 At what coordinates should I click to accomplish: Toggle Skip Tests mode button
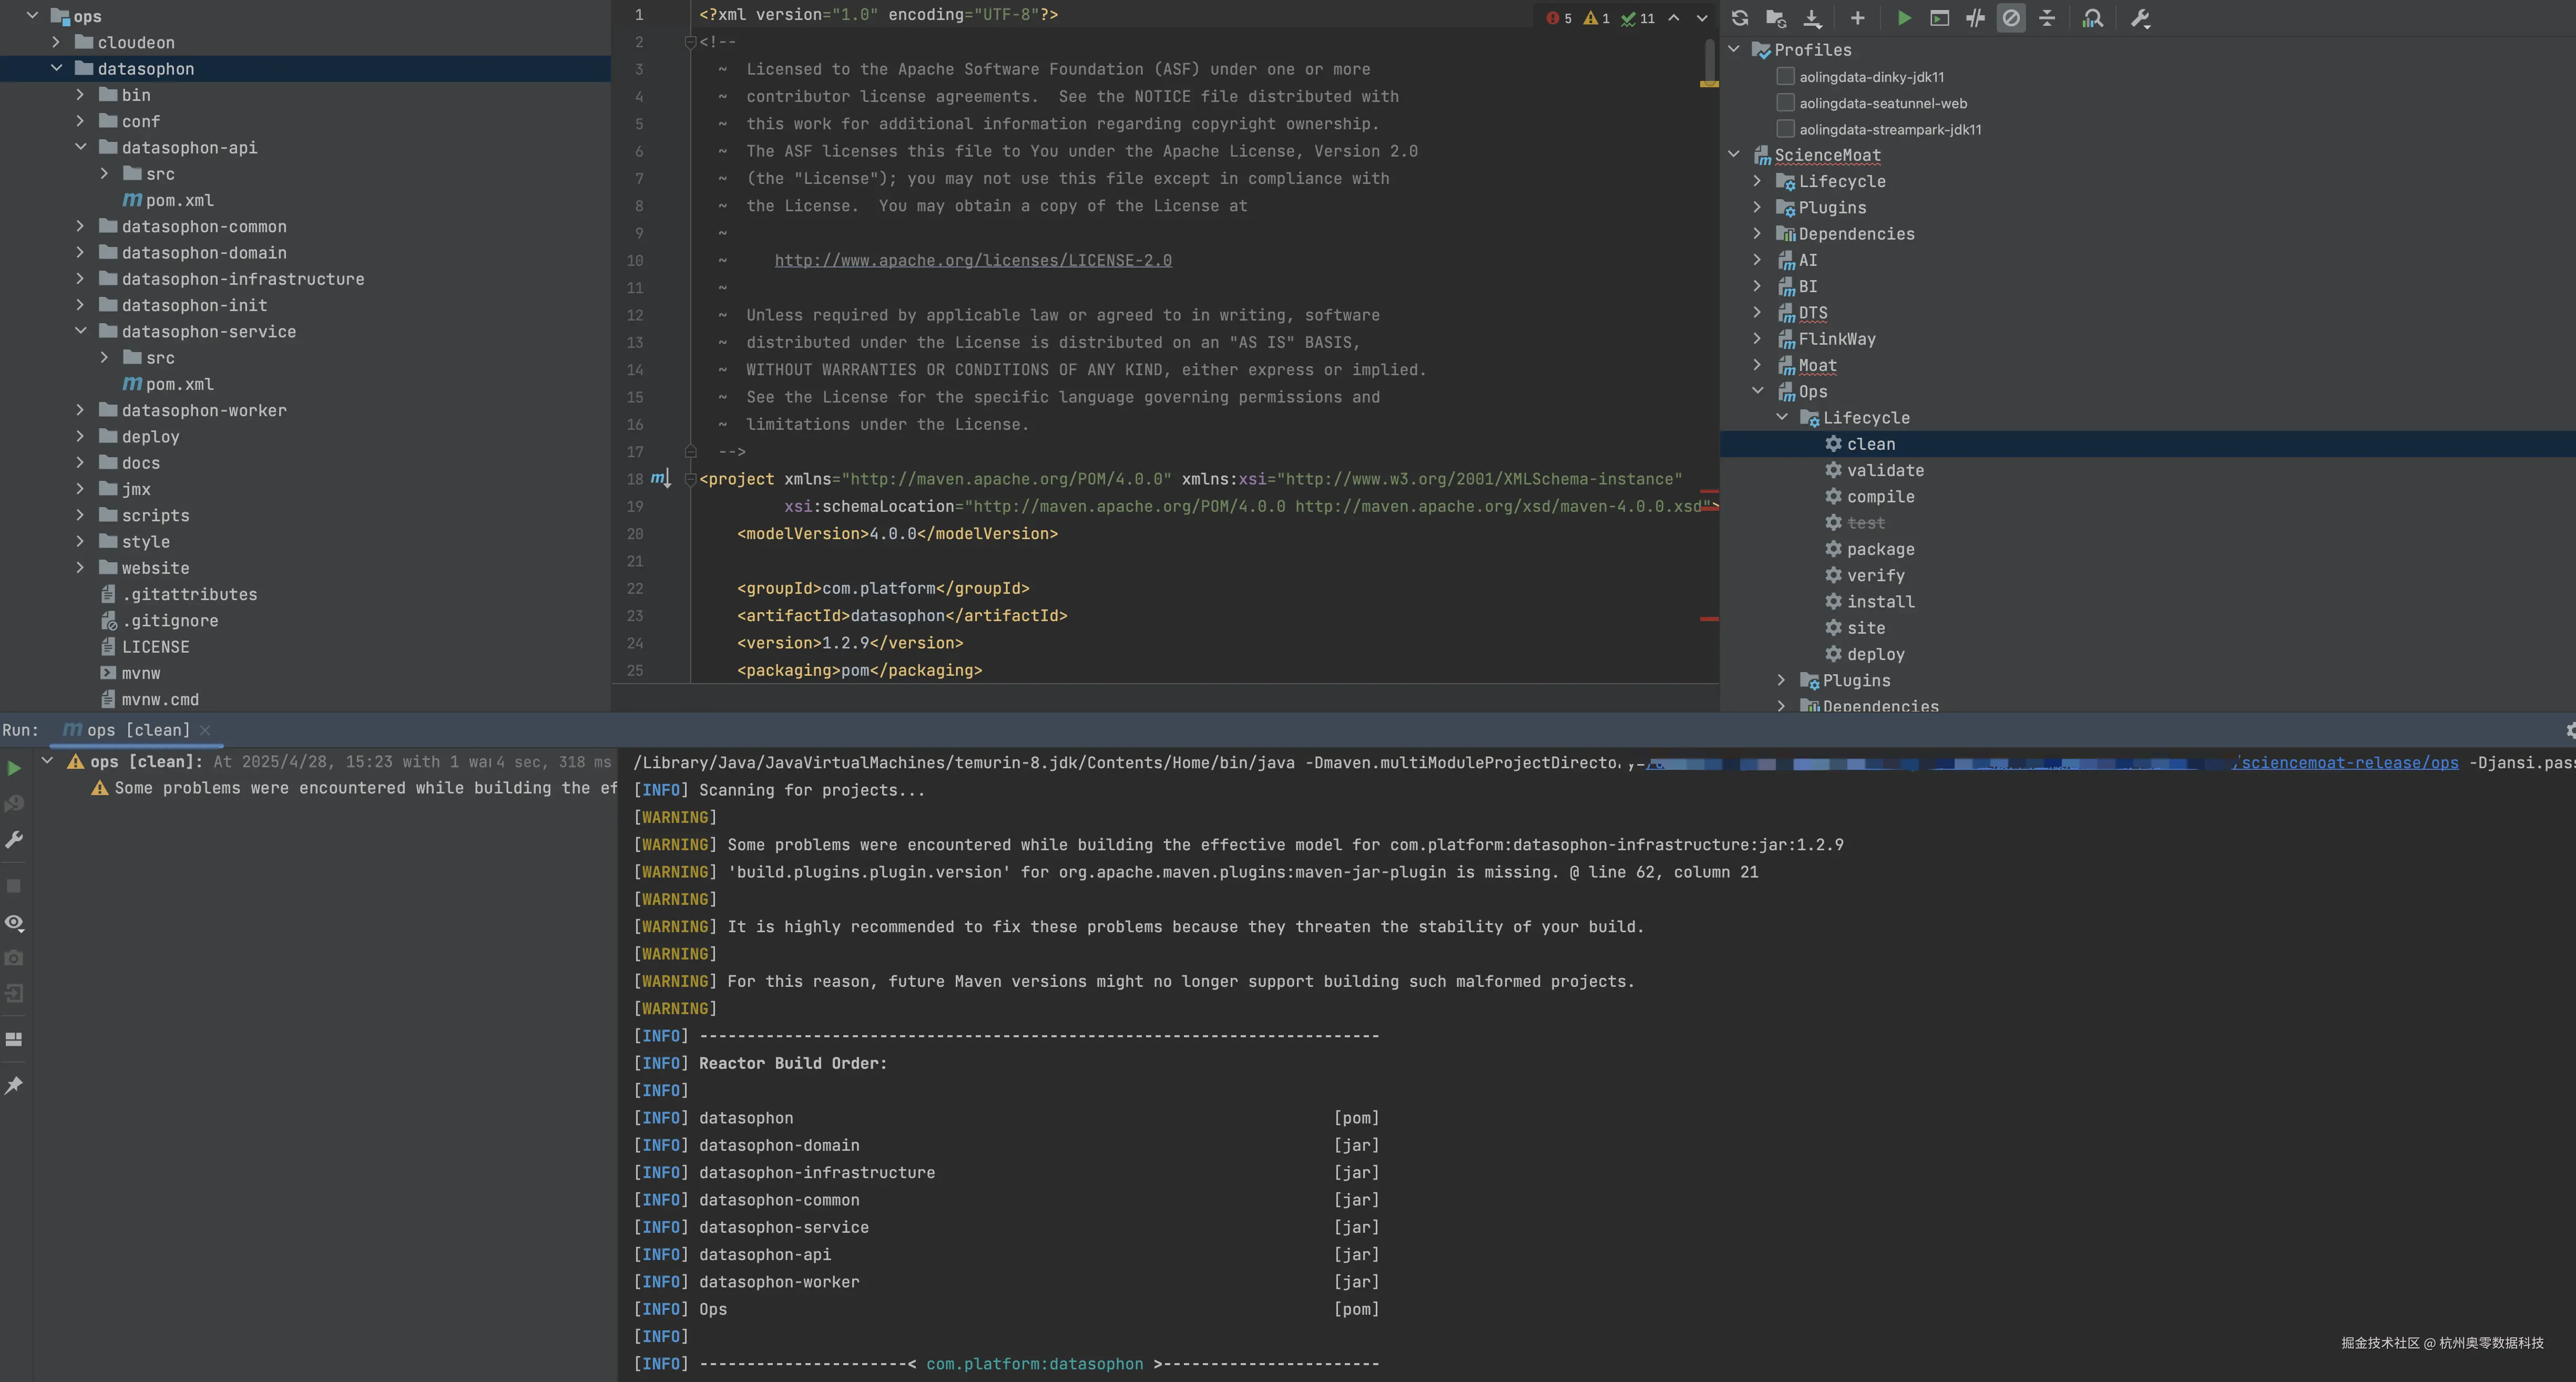pos(2011,18)
